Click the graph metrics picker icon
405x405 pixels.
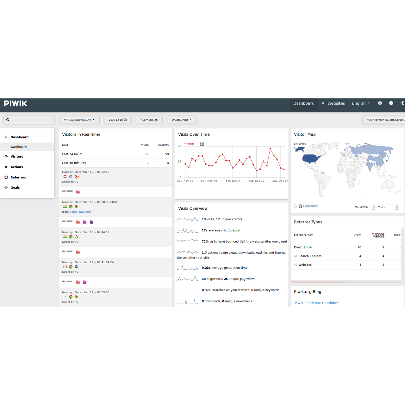click(x=202, y=144)
